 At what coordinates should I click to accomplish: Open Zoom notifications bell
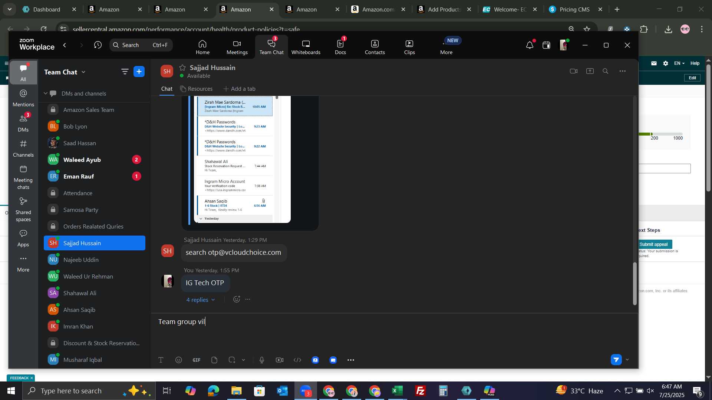530,45
